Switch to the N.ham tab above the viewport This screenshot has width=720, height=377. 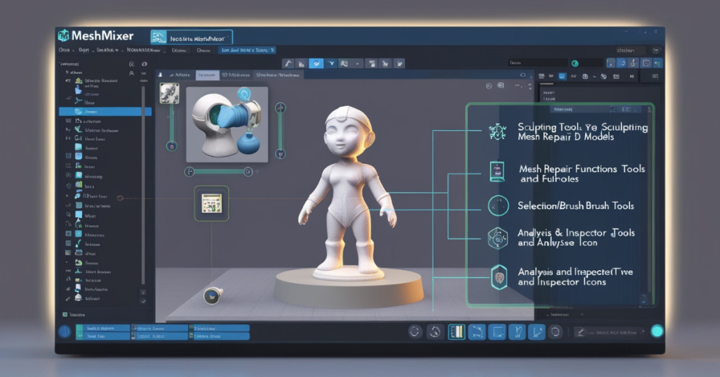179,75
